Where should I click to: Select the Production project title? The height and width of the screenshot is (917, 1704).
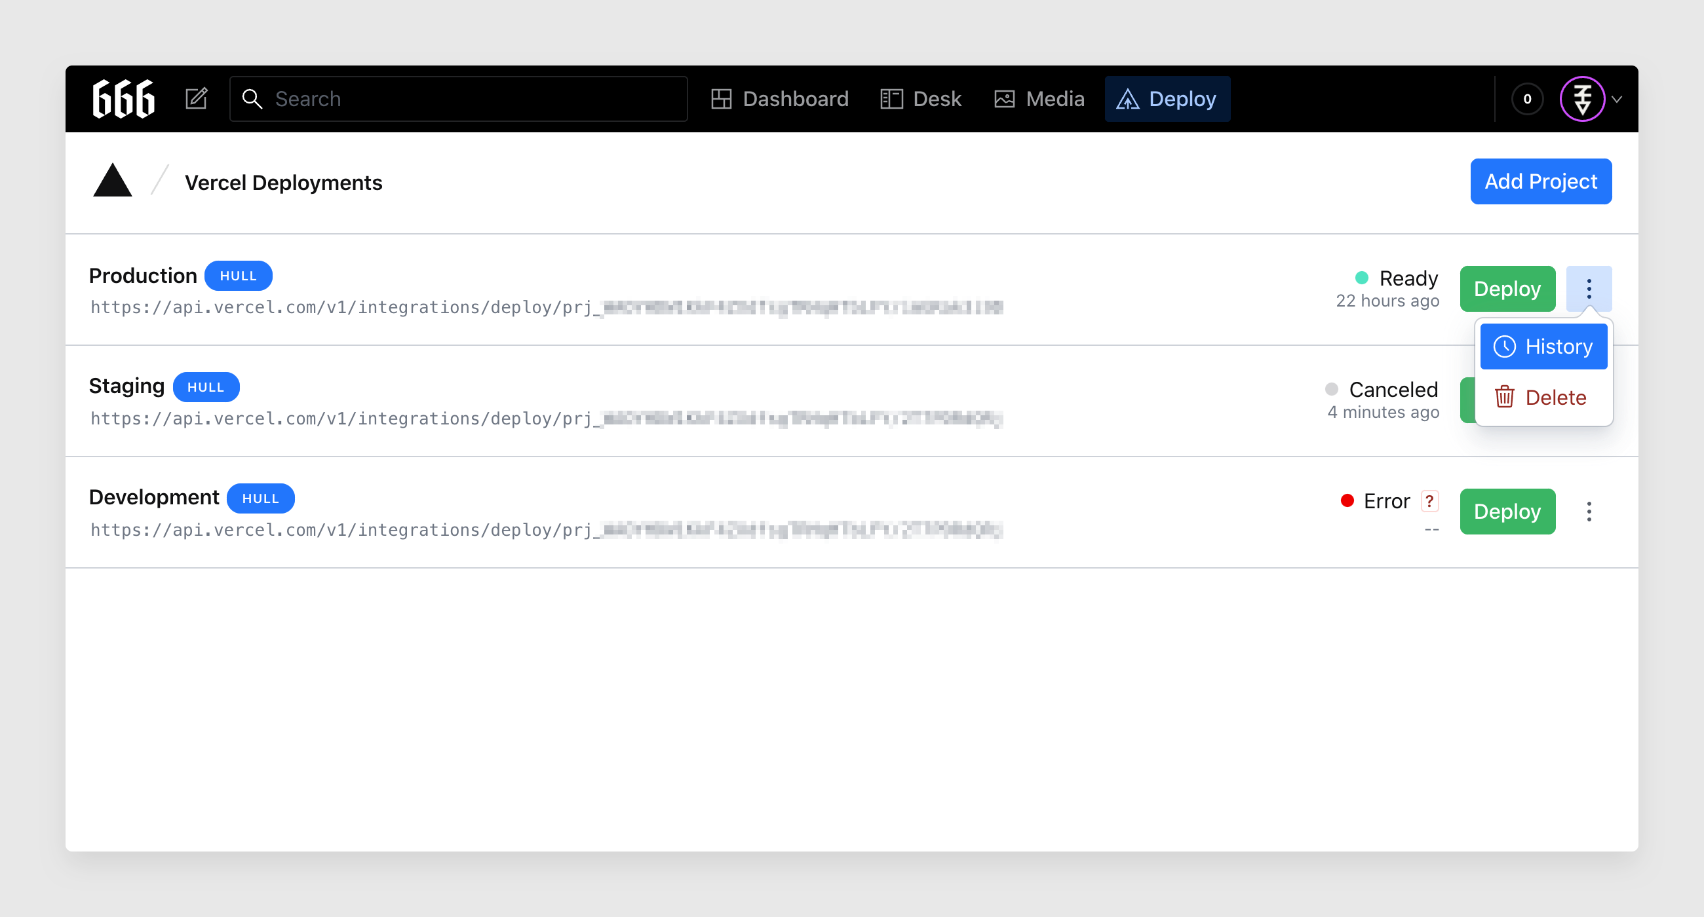click(x=143, y=276)
